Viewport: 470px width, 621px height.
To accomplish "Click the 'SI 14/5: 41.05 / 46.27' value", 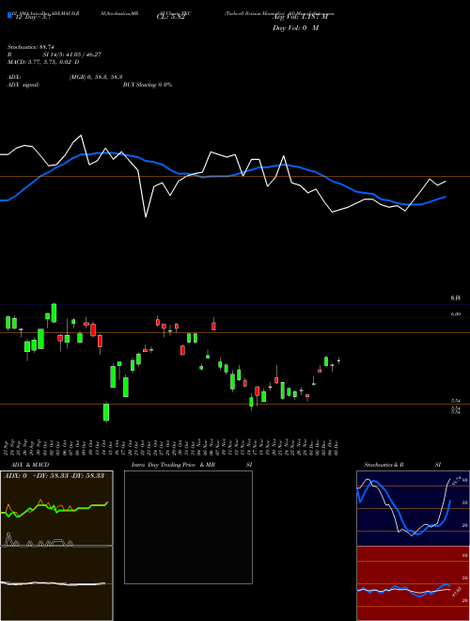I will point(72,55).
